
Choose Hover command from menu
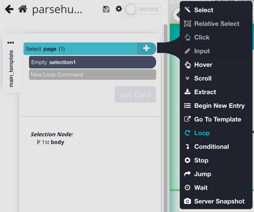203,65
